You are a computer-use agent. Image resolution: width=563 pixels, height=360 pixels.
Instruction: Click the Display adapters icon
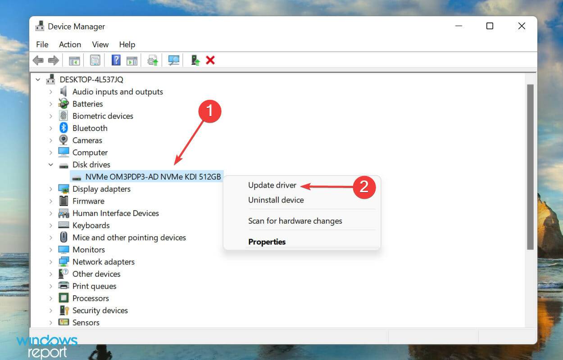63,189
